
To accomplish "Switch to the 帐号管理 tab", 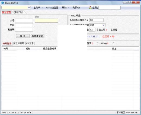I will (x=7, y=12).
